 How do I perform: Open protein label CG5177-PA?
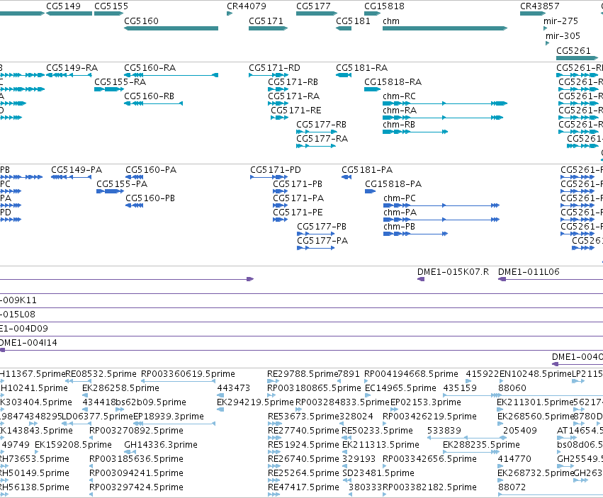tap(322, 241)
